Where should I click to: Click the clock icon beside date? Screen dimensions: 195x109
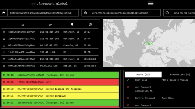(167, 13)
